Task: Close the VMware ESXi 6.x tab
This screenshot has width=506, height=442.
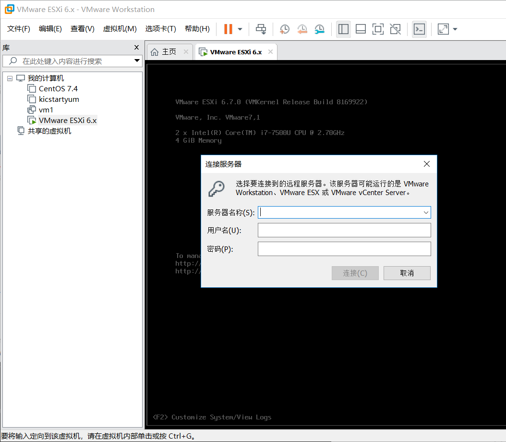Action: tap(270, 52)
